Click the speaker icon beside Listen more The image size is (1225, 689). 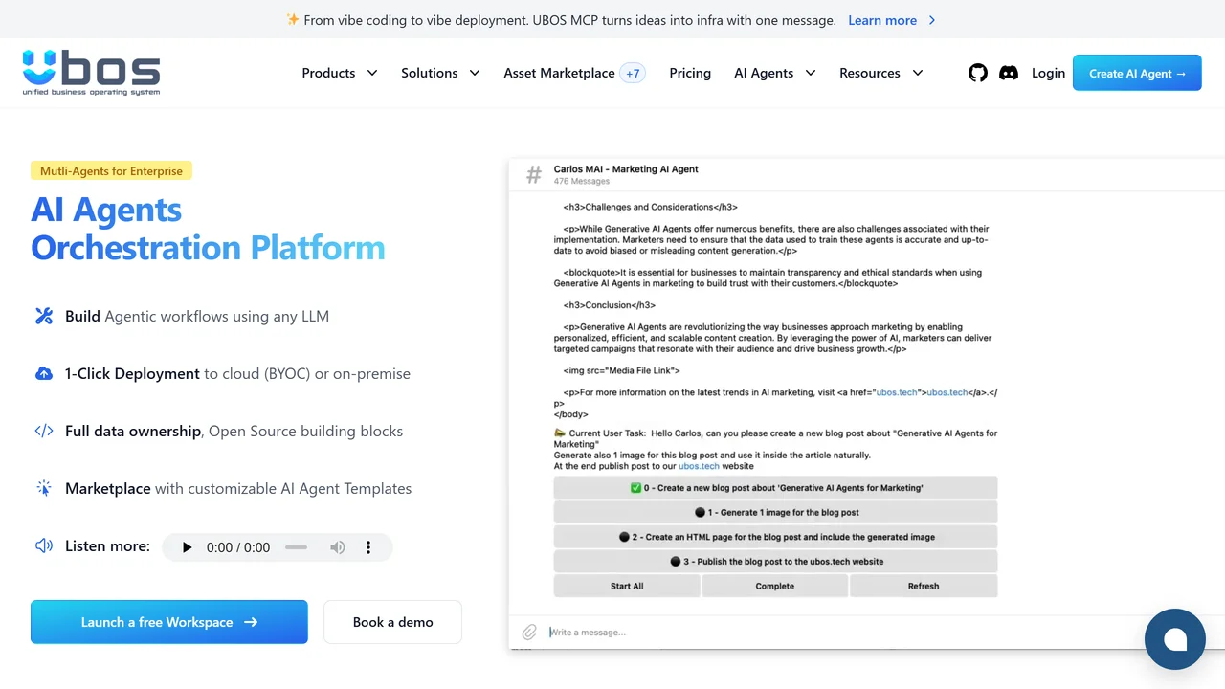(x=44, y=545)
